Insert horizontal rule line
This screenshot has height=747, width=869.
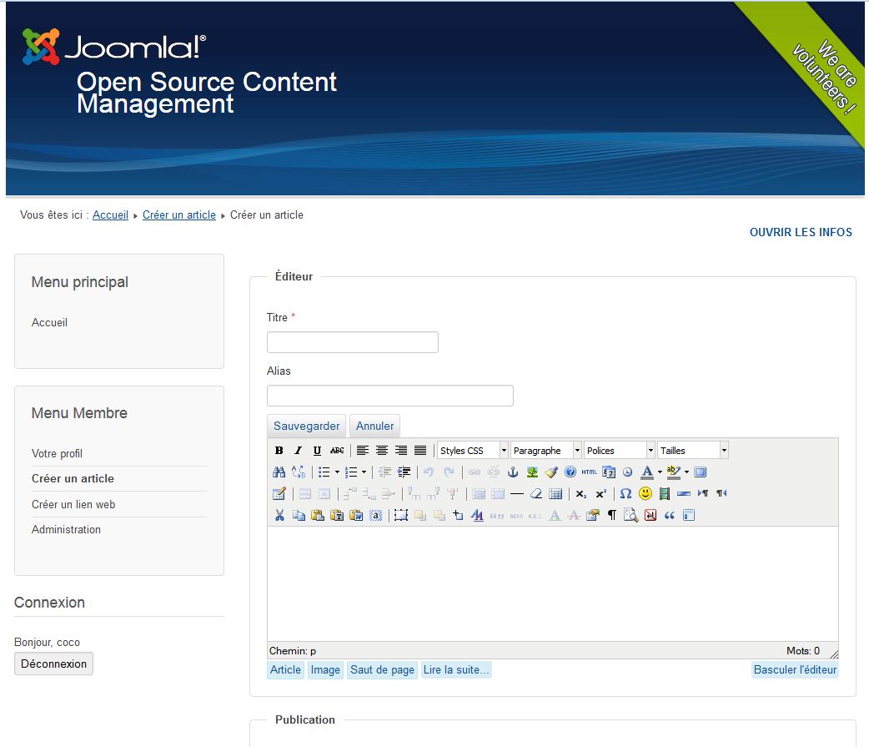517,493
